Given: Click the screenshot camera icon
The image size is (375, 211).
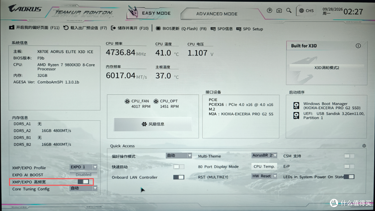Looking at the screenshot, I should coord(279,10).
